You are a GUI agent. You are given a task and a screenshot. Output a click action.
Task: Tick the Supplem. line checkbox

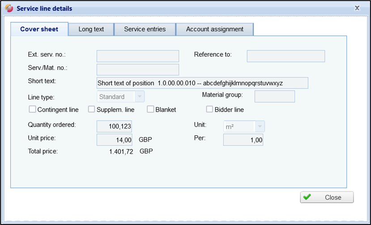coord(91,109)
